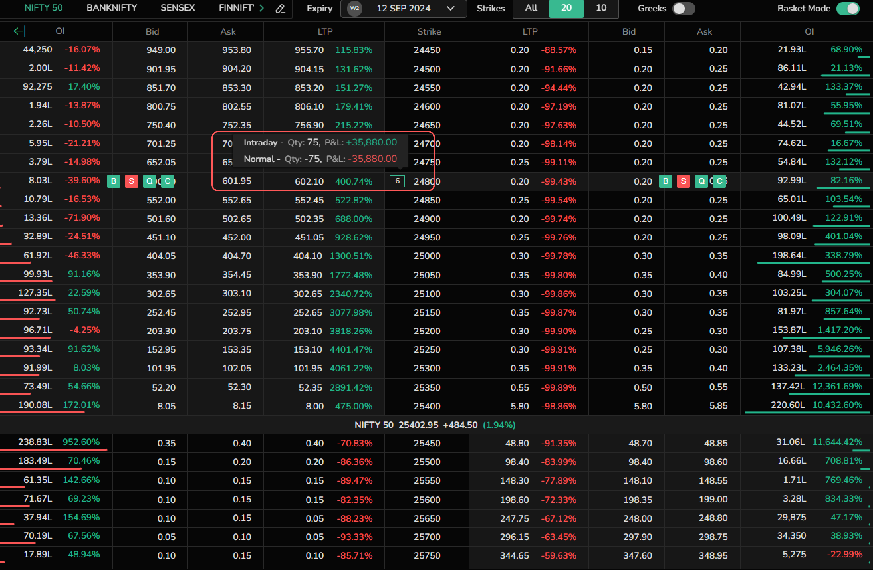Click put OI change 12,361.69% value
The image size is (873, 570).
(837, 386)
